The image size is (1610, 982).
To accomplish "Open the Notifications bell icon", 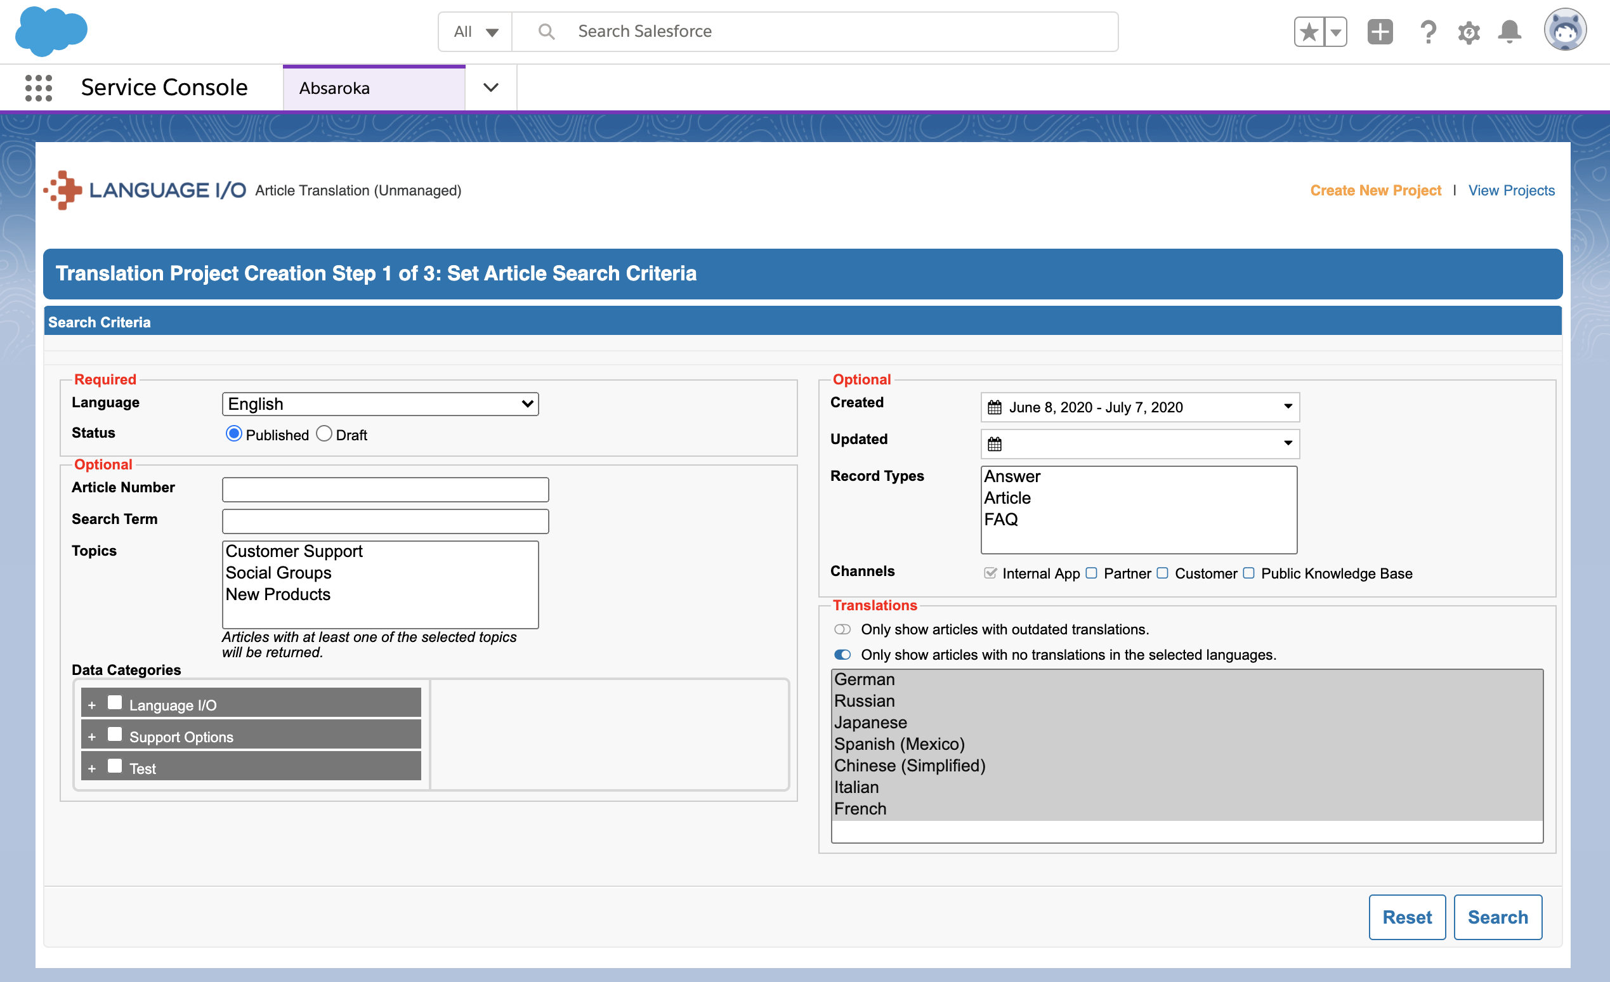I will point(1509,31).
